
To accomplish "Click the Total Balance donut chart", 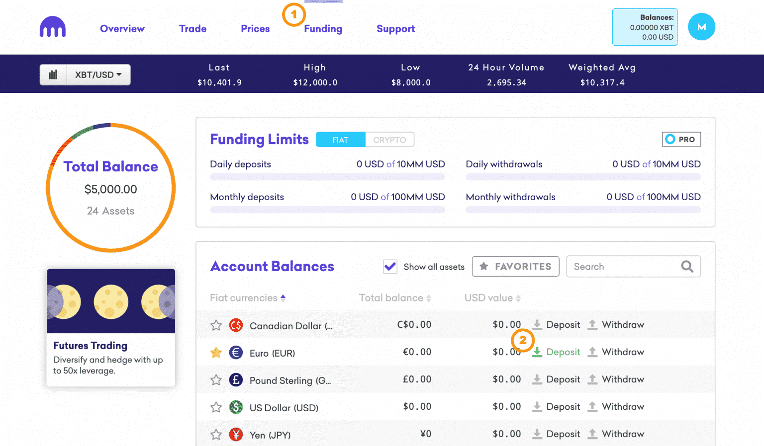I will tap(111, 188).
